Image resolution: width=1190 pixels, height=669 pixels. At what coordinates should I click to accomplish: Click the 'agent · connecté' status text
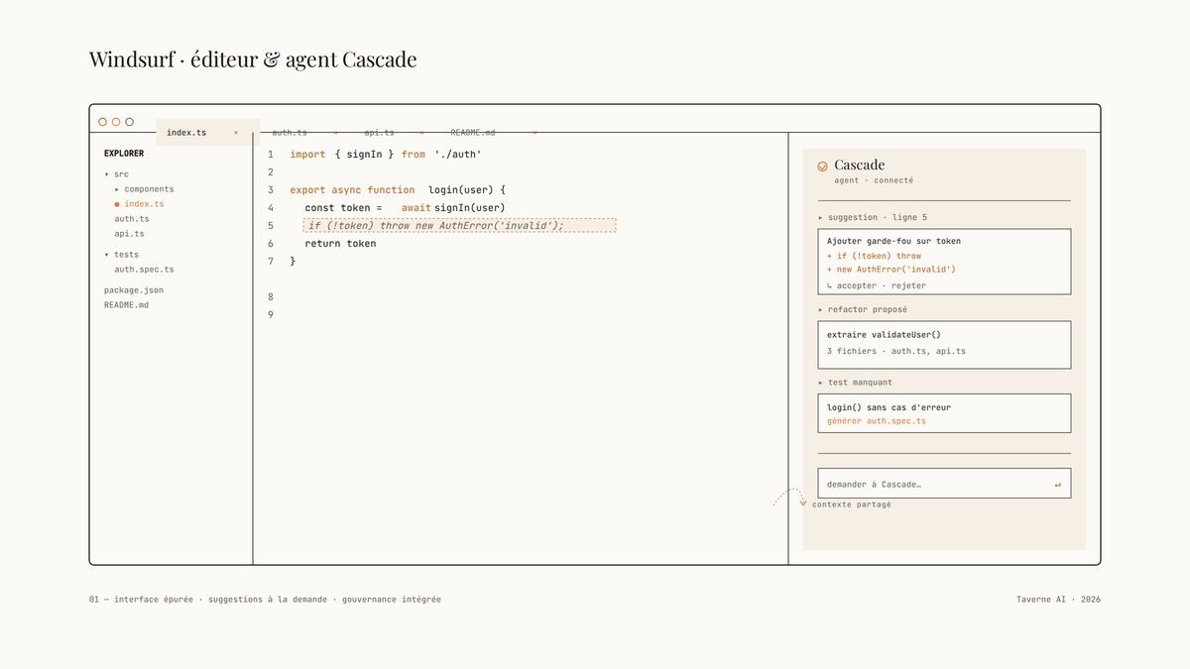tap(874, 180)
